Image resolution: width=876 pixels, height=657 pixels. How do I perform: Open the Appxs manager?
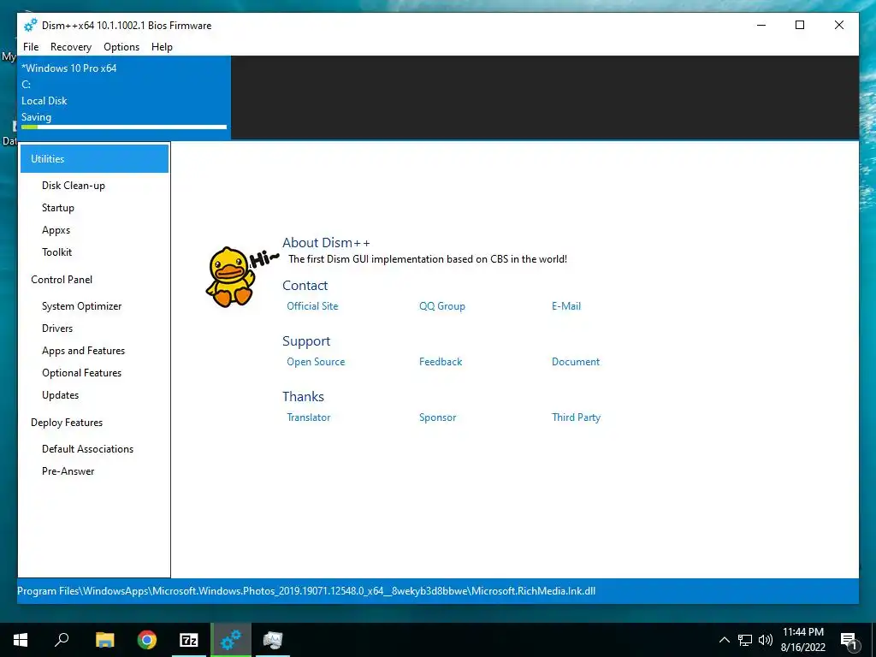[x=56, y=230]
